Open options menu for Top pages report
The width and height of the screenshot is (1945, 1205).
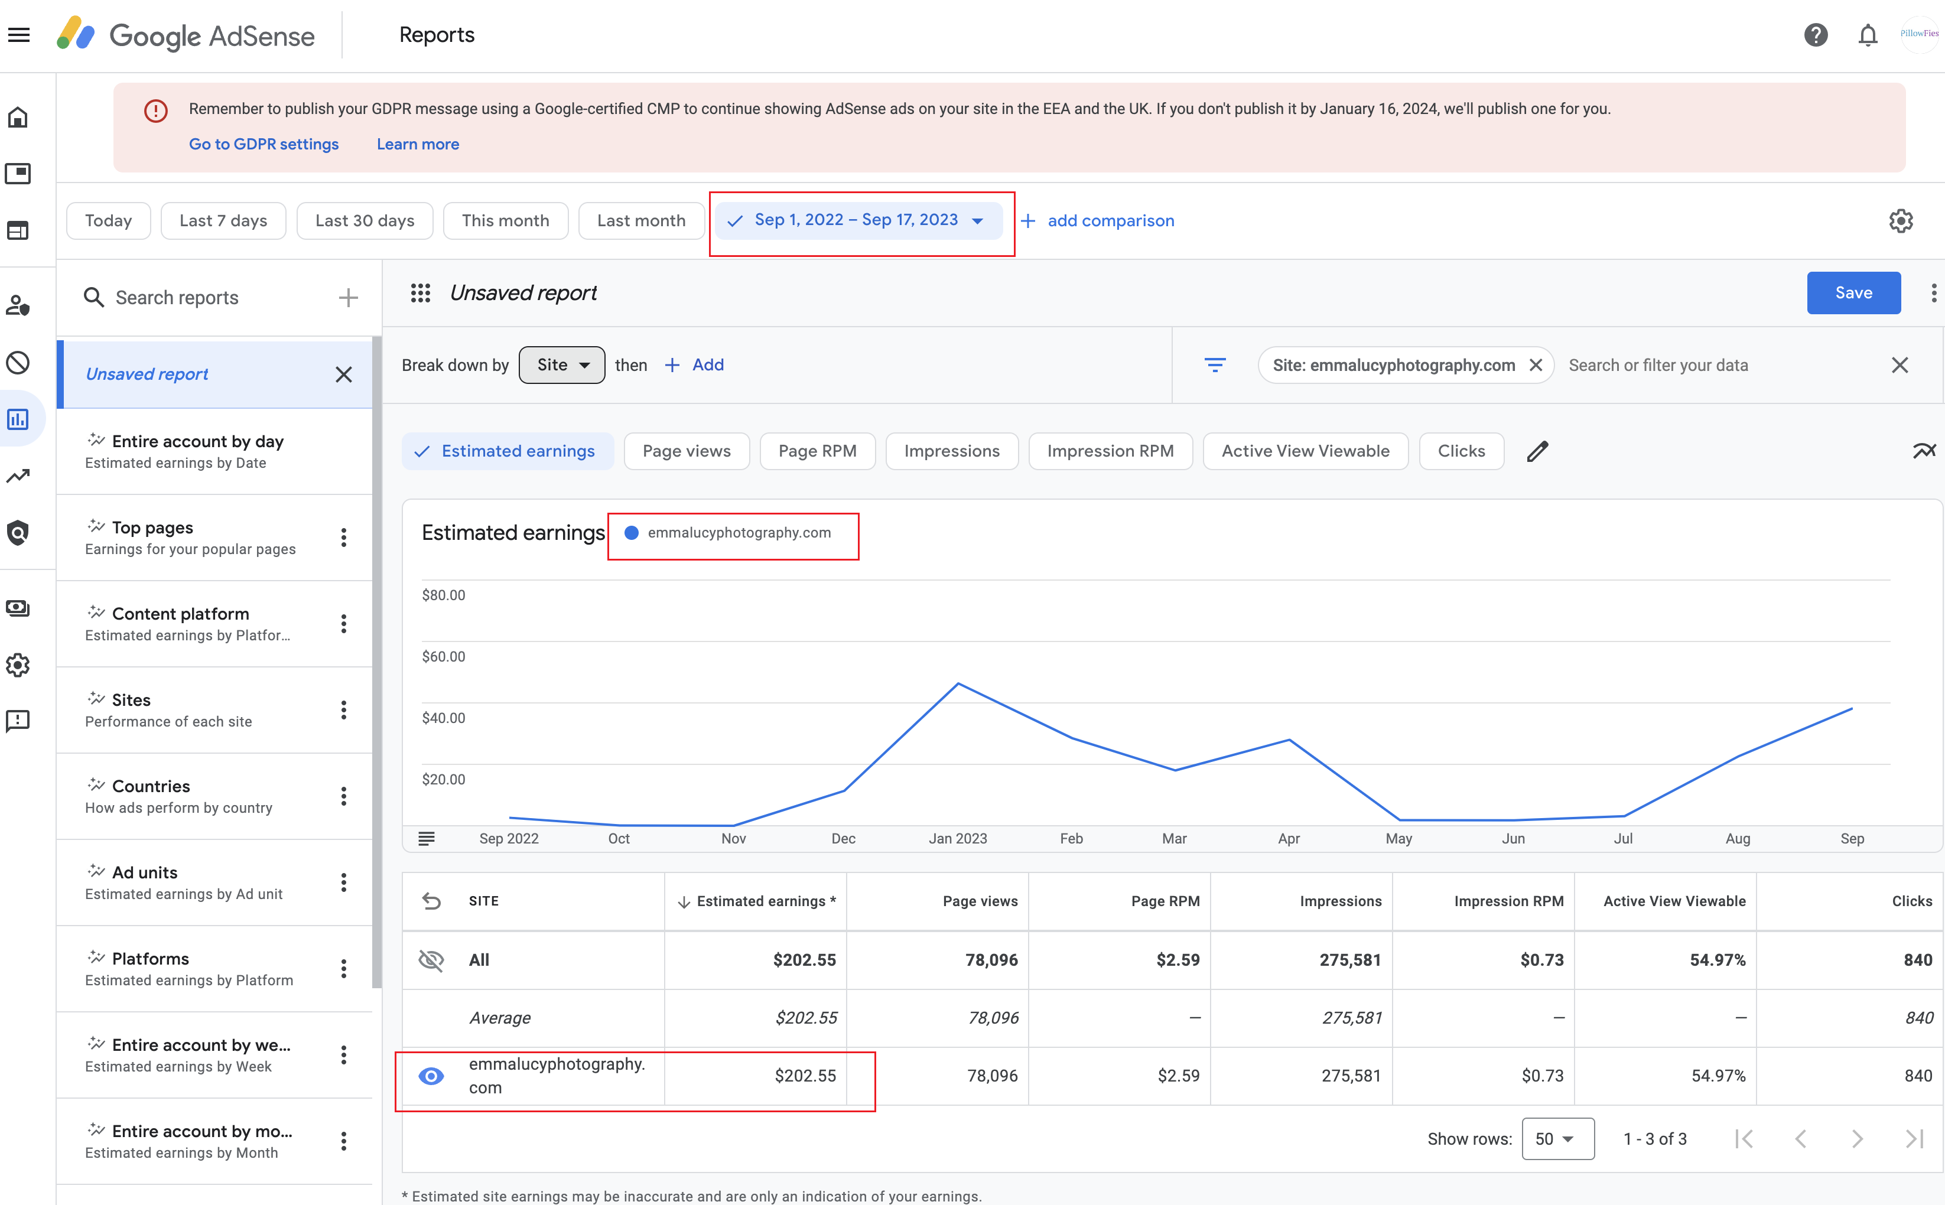pyautogui.click(x=343, y=537)
